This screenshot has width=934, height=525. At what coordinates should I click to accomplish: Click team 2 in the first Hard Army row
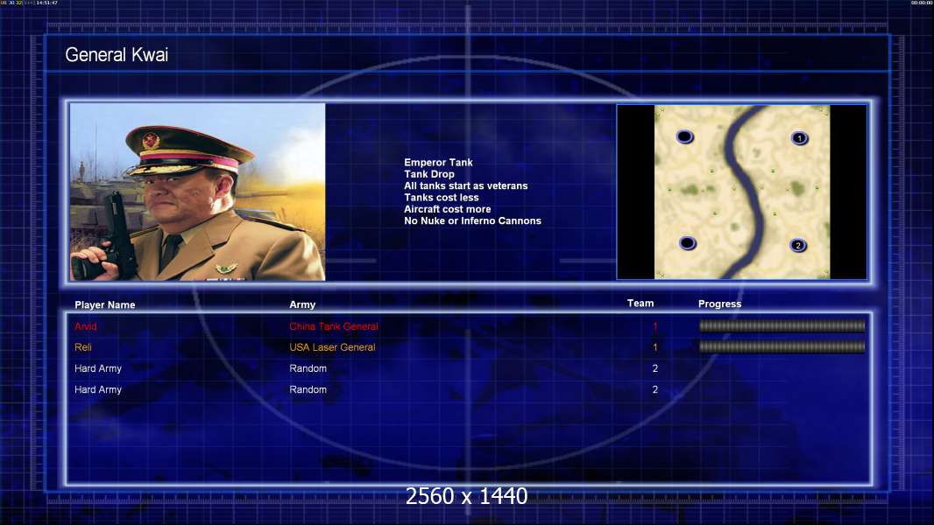click(x=655, y=368)
